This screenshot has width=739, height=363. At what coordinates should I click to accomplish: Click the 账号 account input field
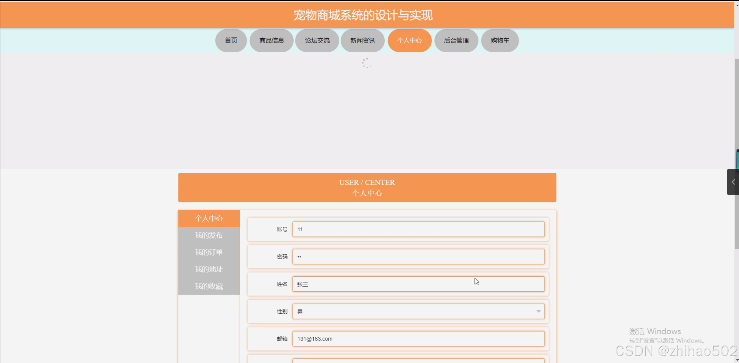[418, 229]
